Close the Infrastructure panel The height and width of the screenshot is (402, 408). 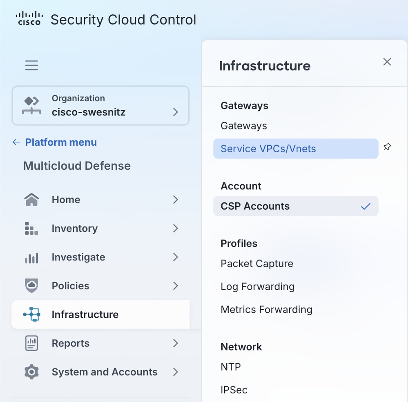[x=387, y=62]
